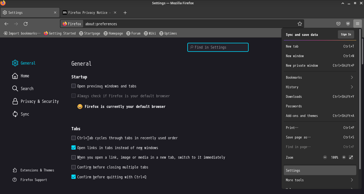Reload the current page
The image size is (364, 194).
(26, 24)
